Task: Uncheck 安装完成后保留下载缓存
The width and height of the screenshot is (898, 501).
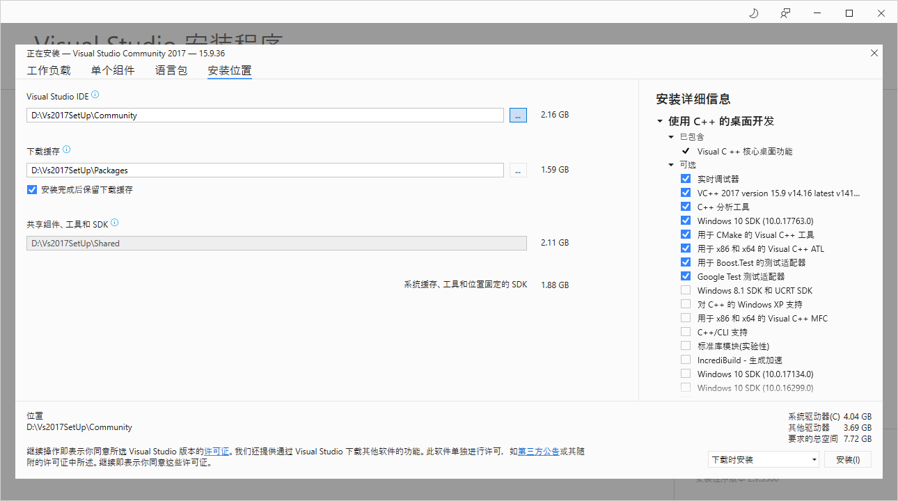Action: click(x=31, y=189)
